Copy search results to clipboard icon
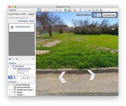This screenshot has width=126, height=106. point(14,59)
